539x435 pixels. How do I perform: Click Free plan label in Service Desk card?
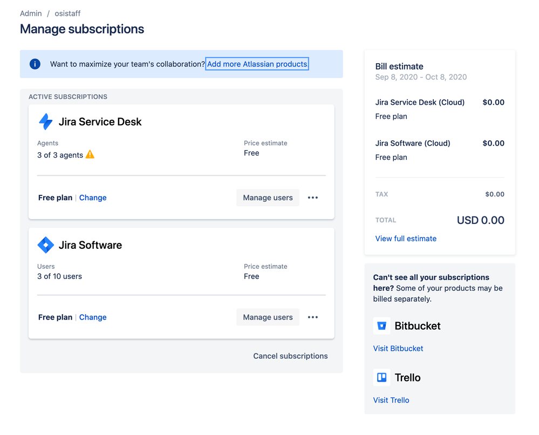click(x=56, y=198)
